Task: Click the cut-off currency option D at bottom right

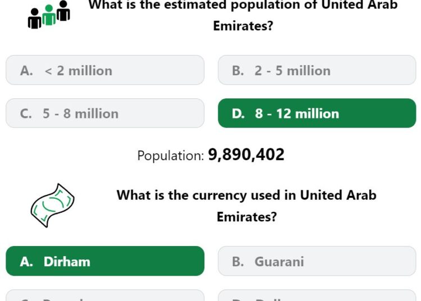Action: click(x=317, y=295)
